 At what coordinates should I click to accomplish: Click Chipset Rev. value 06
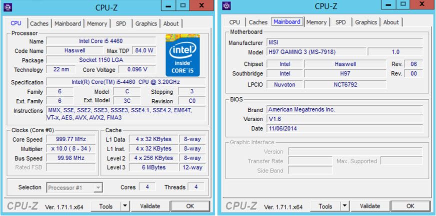(414, 64)
